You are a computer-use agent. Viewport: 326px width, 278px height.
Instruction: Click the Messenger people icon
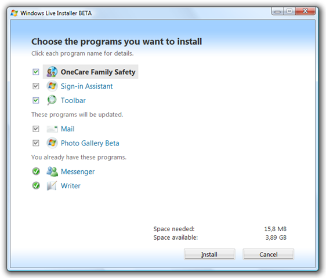[52, 171]
